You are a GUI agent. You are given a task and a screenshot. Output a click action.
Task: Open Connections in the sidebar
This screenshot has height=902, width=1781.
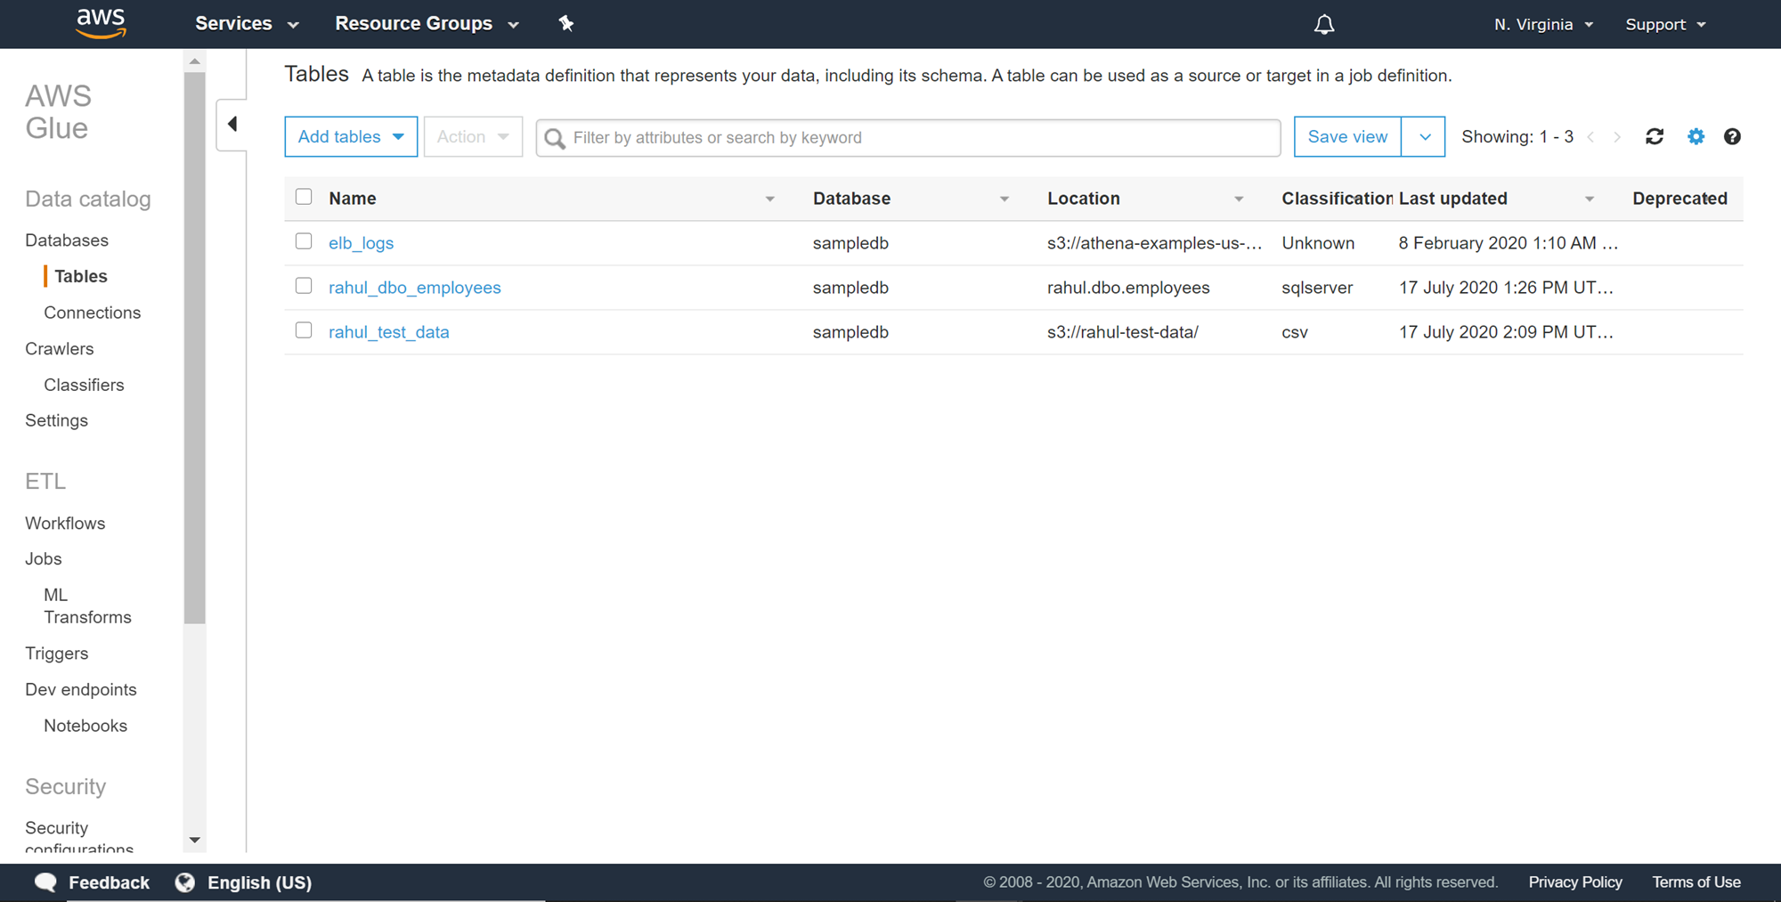point(93,313)
